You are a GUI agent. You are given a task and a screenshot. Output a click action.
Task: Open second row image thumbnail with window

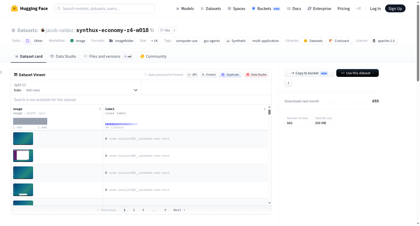pyautogui.click(x=23, y=156)
